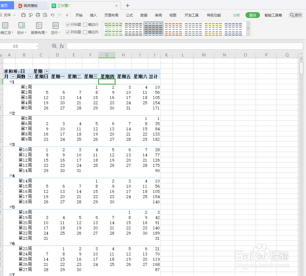Screen dimensions: 306x276
Task: Click the 查找 search icon
Action: click(296, 15)
